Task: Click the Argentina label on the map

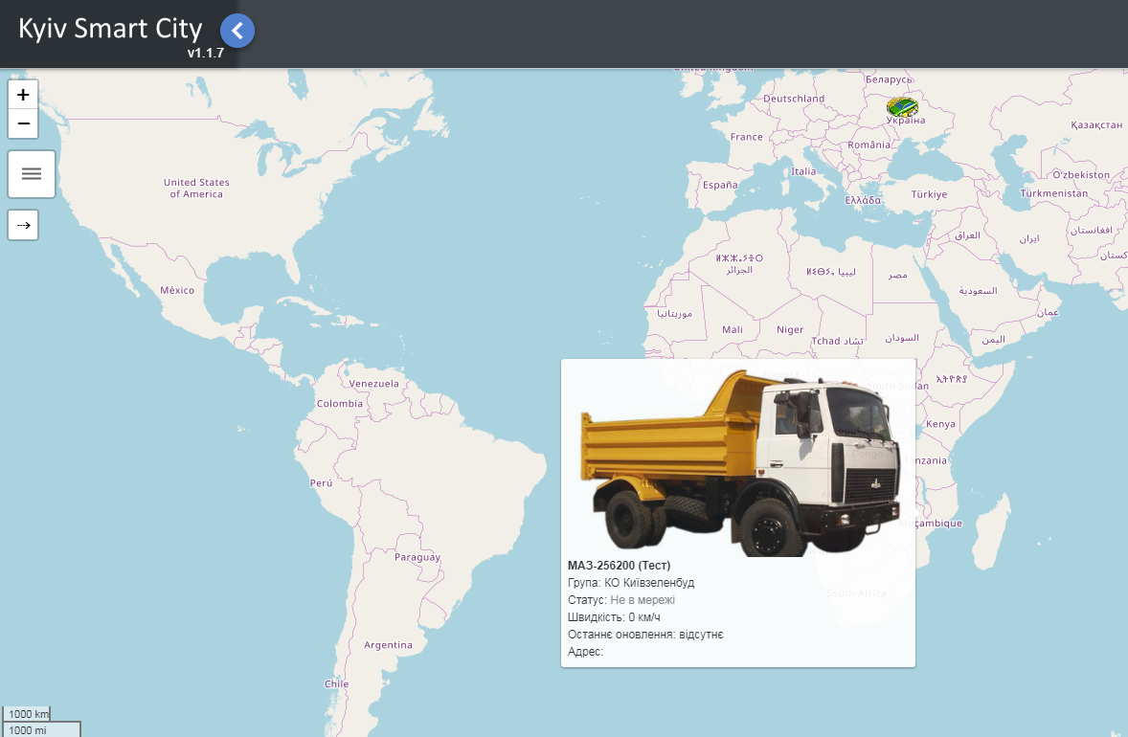Action: (388, 645)
